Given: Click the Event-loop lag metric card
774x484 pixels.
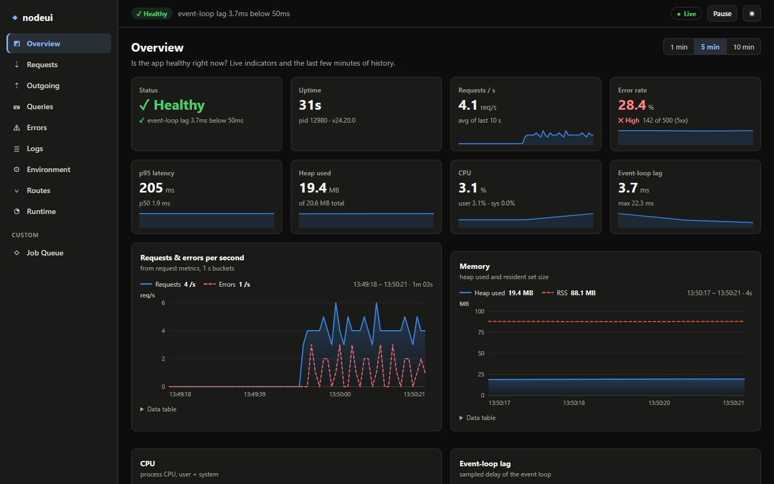Looking at the screenshot, I should tap(685, 197).
